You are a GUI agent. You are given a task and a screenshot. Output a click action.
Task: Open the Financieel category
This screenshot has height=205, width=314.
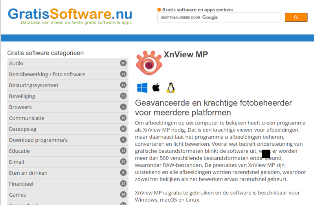tap(68, 184)
